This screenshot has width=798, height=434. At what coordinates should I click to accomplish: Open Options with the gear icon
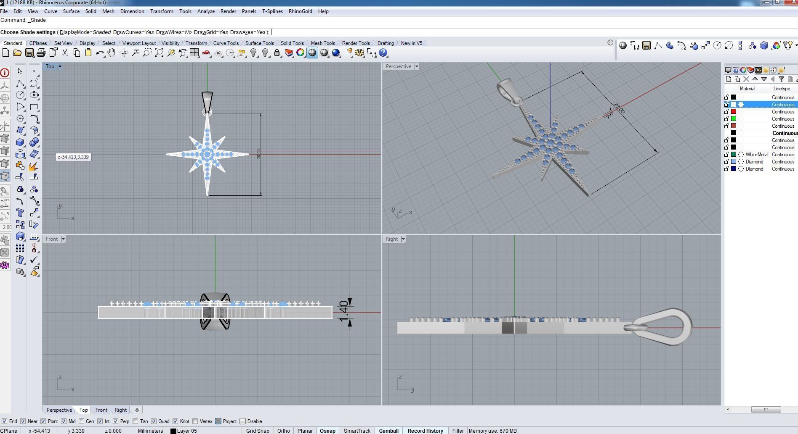point(359,53)
